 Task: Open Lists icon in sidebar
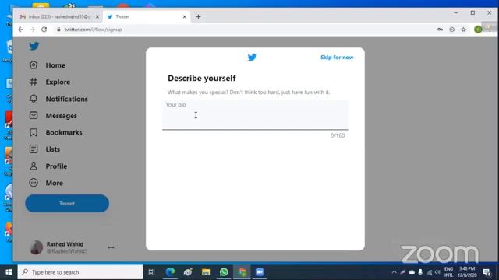(34, 149)
